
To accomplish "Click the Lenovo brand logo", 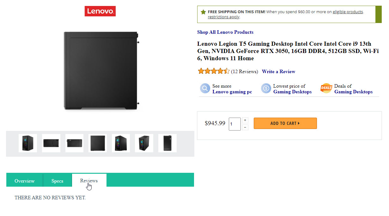I will click(x=100, y=11).
